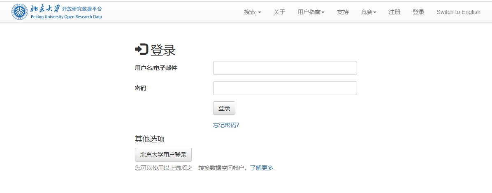Focus the 用户名/电子邮件 input field
Image resolution: width=492 pixels, height=193 pixels.
click(x=285, y=68)
